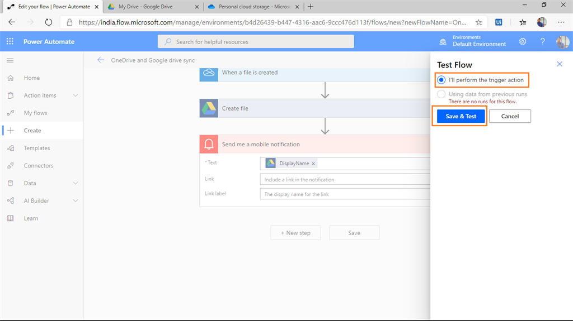This screenshot has height=321, width=573.
Task: Open the favorites list icon
Action: click(523, 22)
